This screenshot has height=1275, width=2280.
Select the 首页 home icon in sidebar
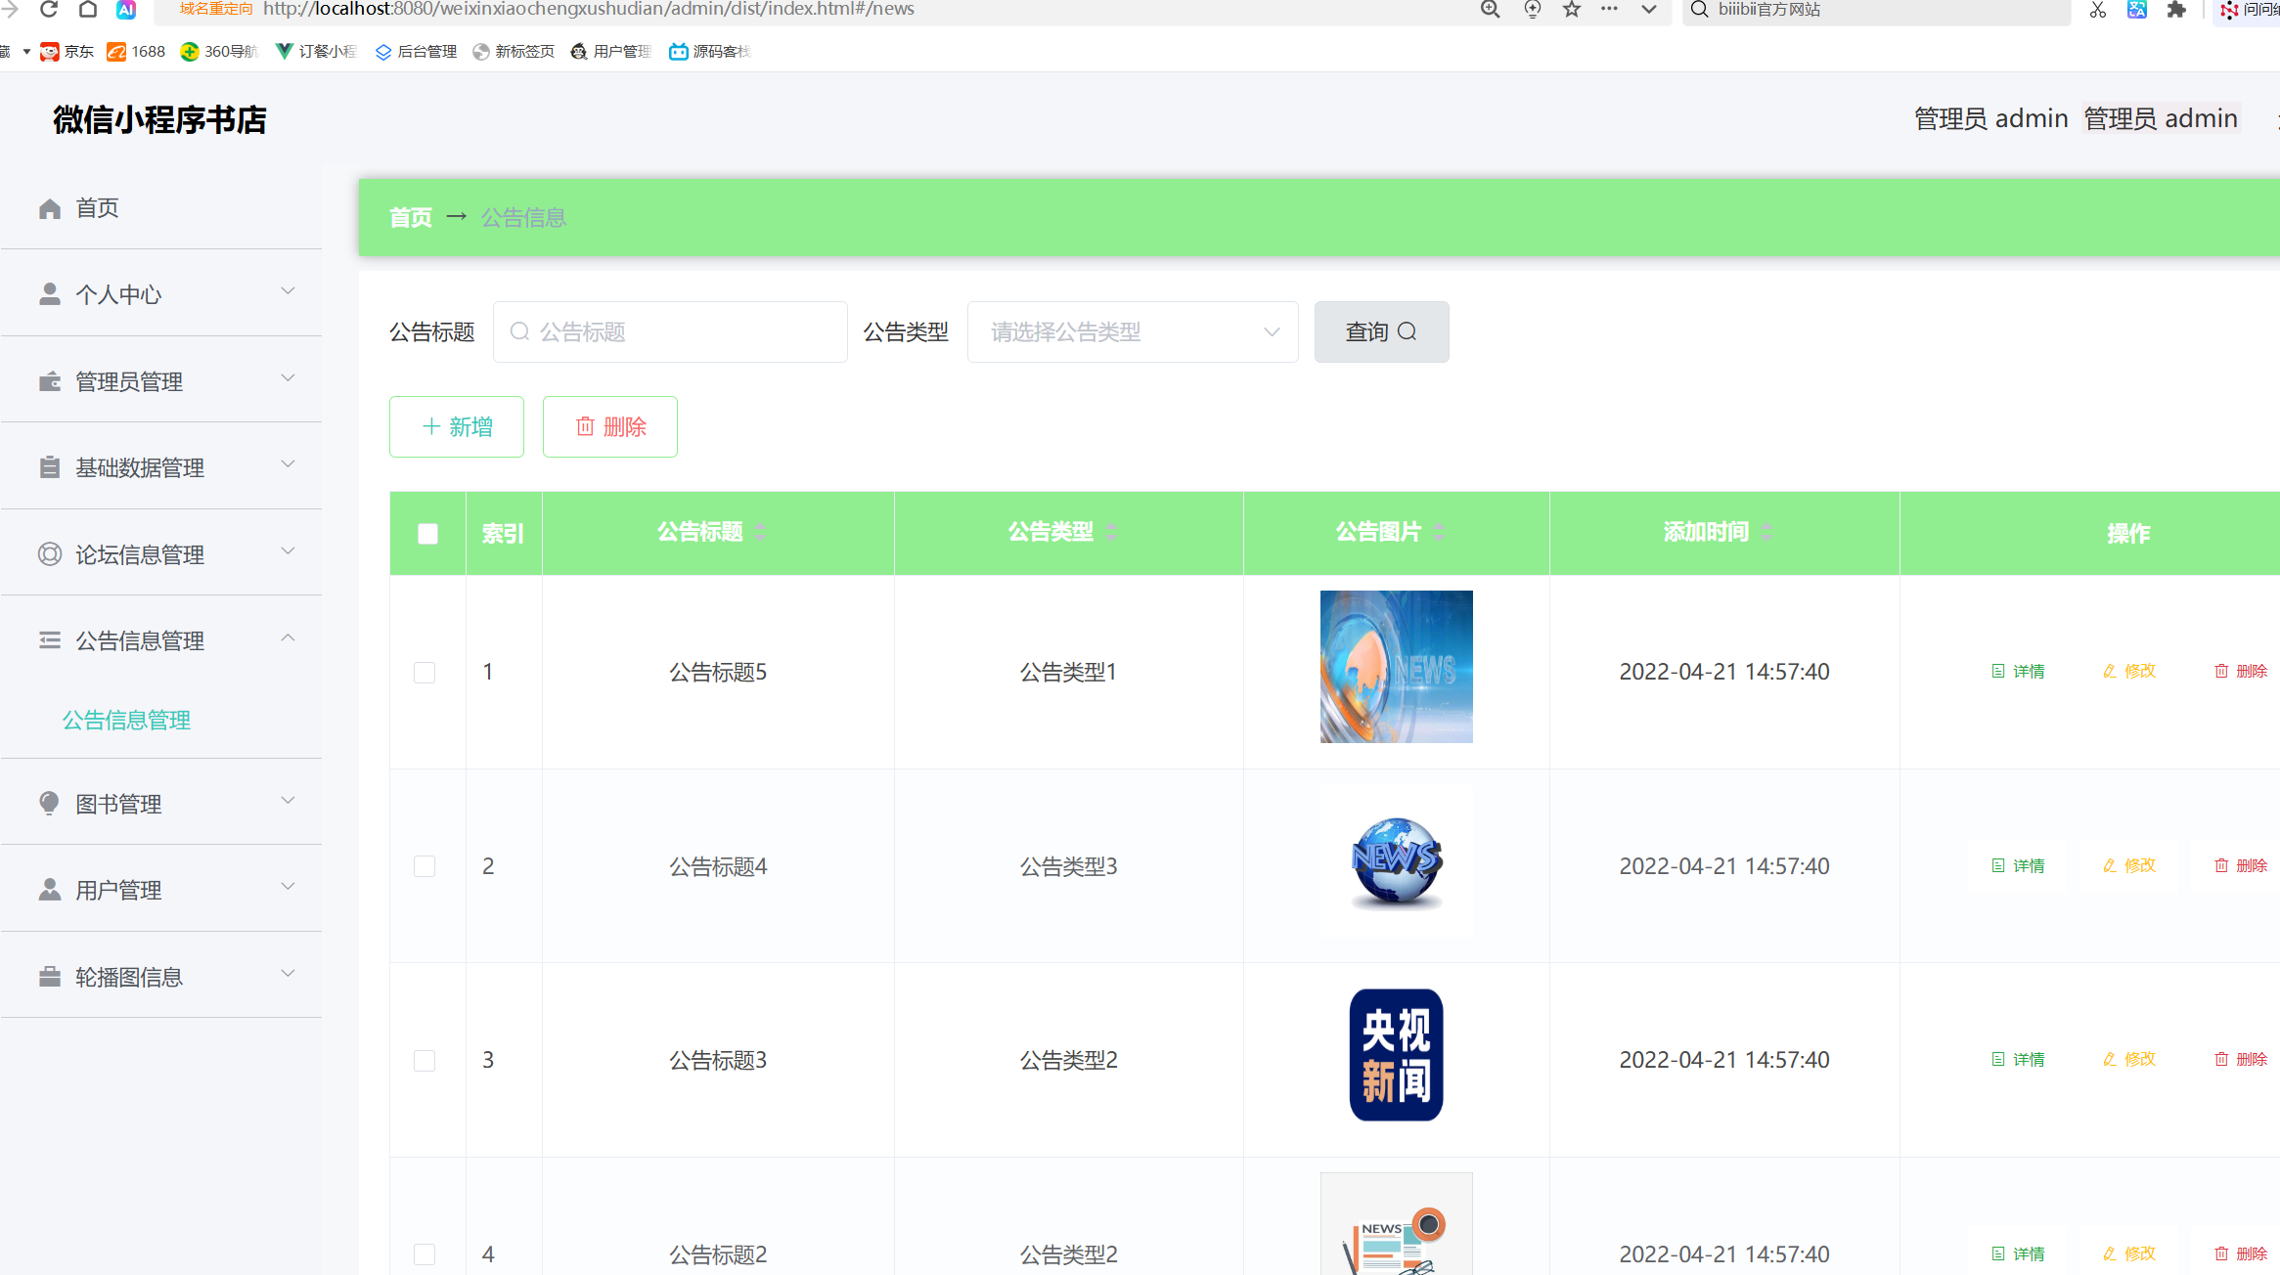pos(50,207)
